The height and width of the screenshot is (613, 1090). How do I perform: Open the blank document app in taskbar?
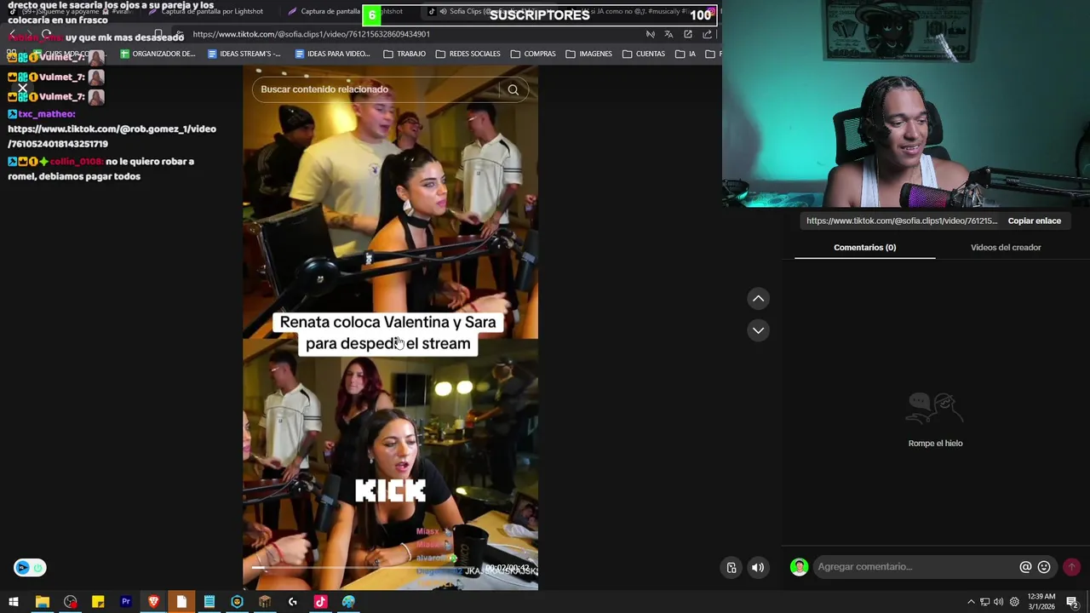[x=181, y=602]
